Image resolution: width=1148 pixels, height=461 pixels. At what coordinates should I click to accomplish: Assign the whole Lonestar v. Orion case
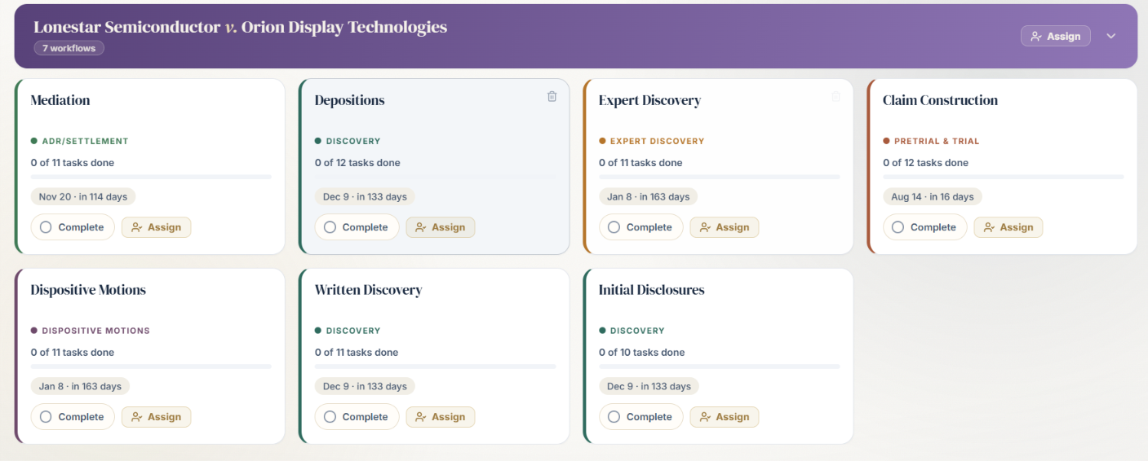click(x=1056, y=36)
